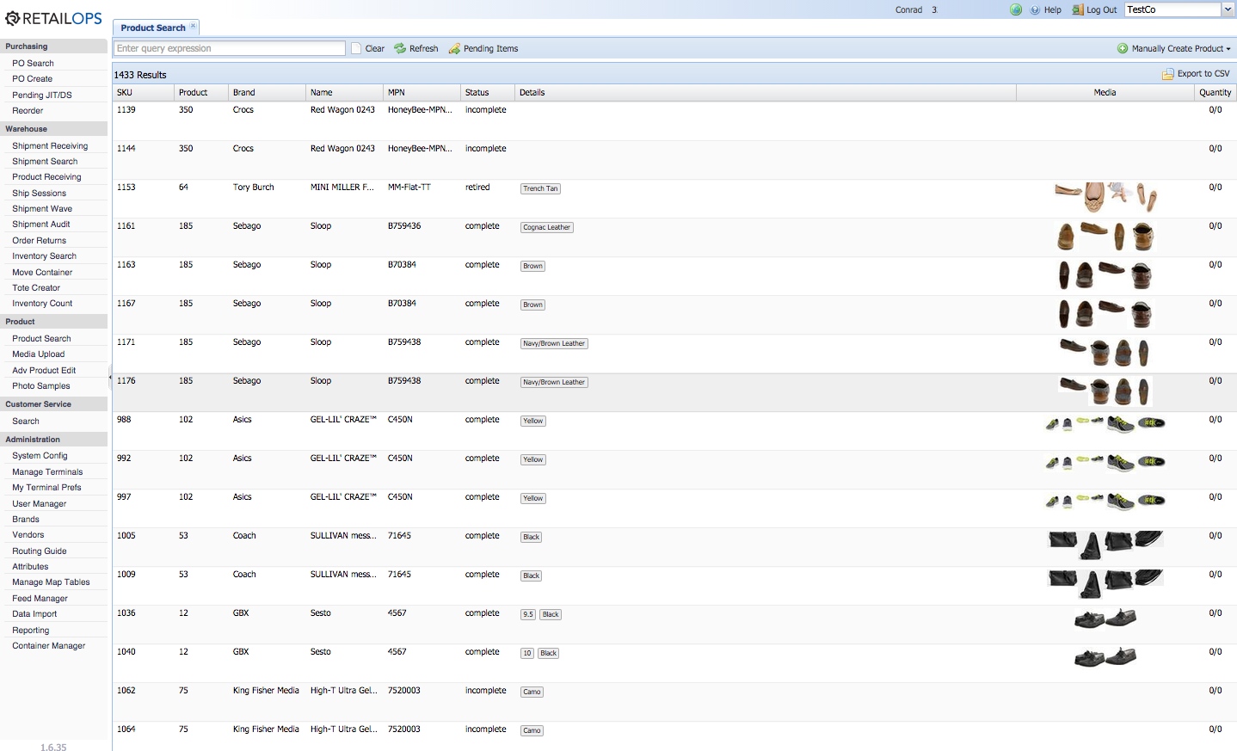This screenshot has height=751, width=1237.
Task: Expand the Manually Create Product menu arrow
Action: 1228,49
